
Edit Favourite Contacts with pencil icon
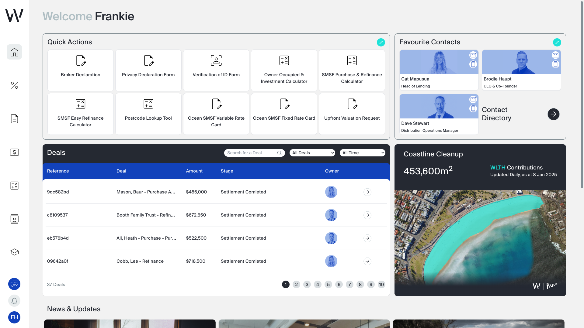pos(557,42)
